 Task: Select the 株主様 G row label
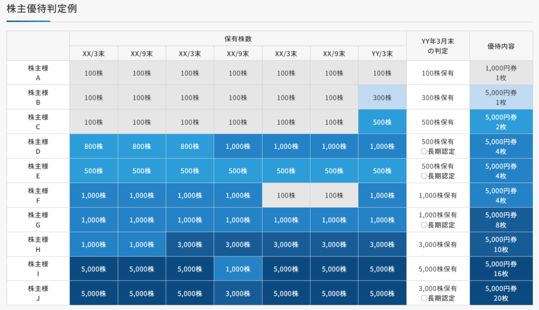pos(38,220)
